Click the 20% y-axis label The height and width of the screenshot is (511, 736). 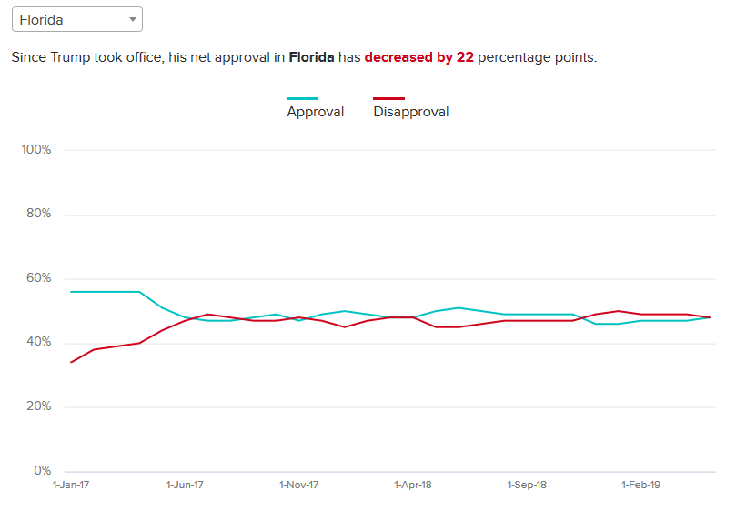click(x=39, y=406)
